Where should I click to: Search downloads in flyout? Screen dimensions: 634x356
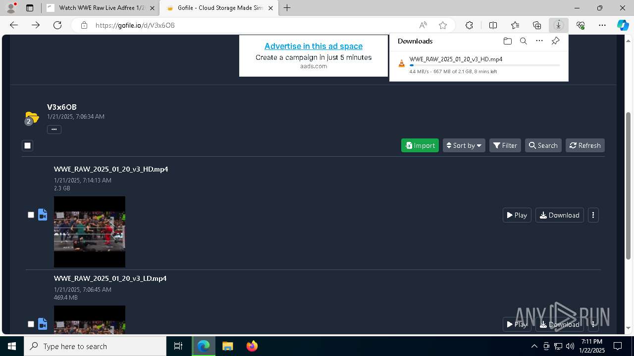point(523,41)
